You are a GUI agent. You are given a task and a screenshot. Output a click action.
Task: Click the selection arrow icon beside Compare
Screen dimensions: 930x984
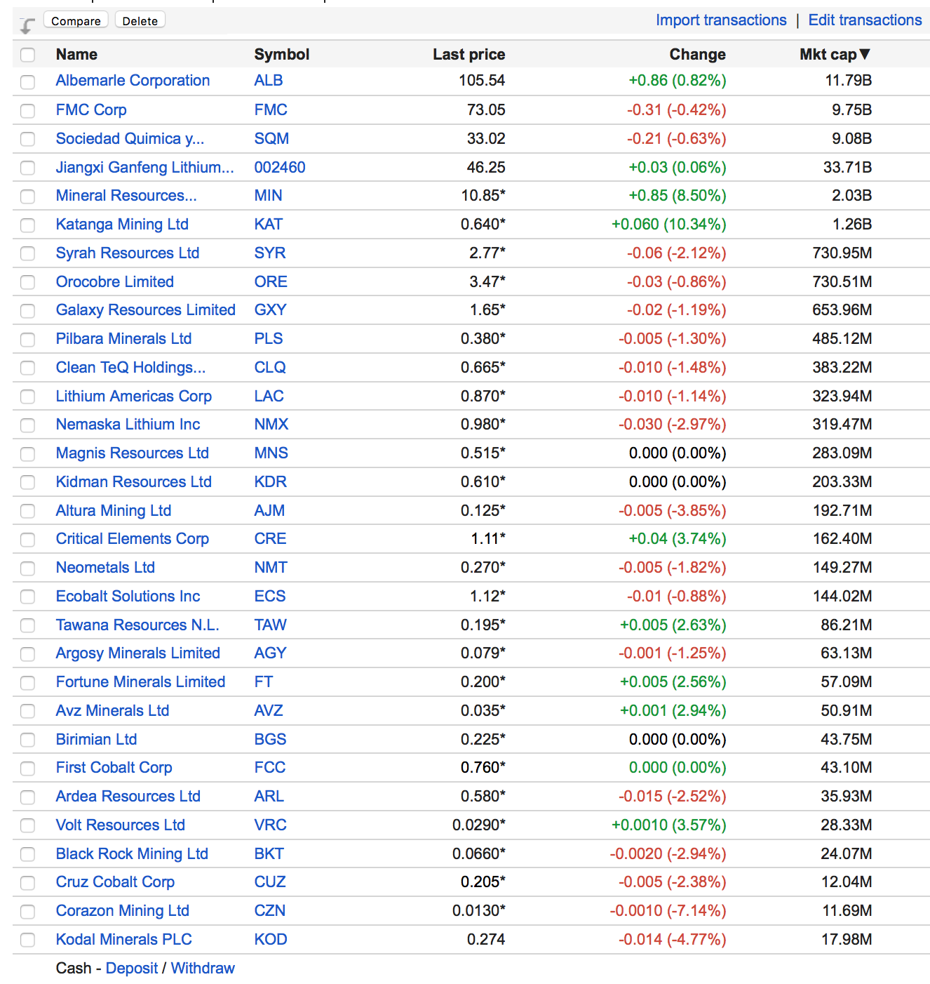[27, 26]
